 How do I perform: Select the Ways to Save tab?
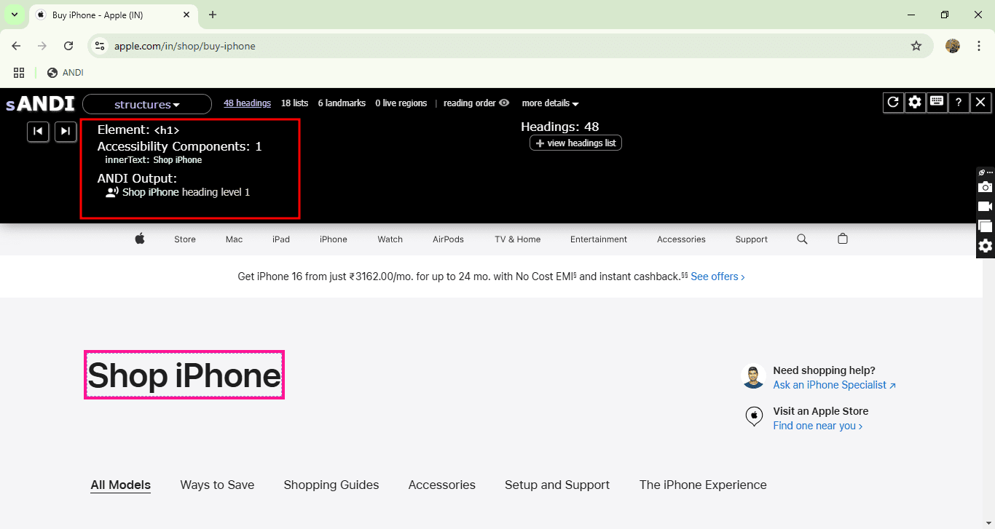point(217,485)
